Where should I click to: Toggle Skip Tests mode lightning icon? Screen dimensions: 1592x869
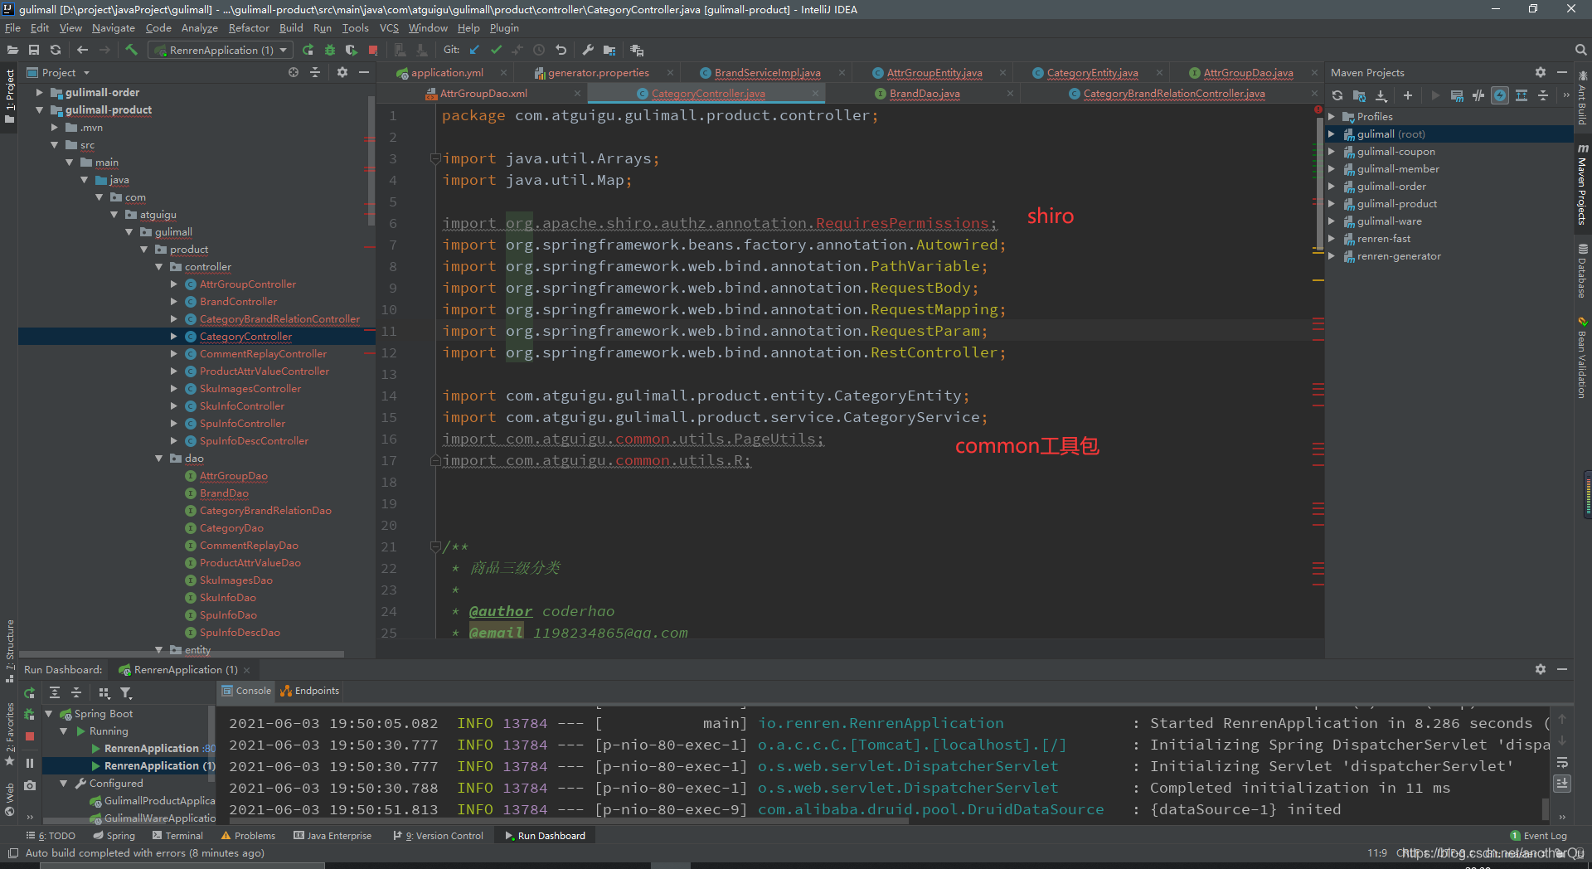1500,95
